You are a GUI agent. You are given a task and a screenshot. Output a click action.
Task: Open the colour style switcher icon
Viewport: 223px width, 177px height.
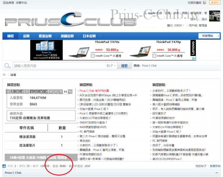204,3
